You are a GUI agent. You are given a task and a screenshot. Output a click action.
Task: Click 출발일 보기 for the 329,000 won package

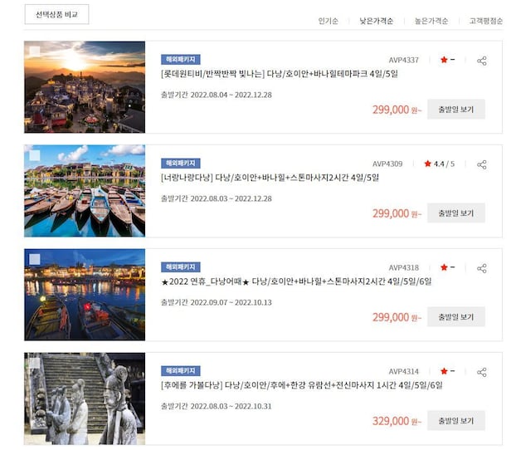click(456, 421)
